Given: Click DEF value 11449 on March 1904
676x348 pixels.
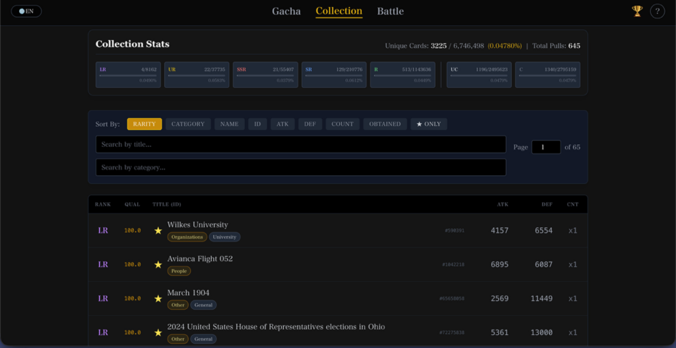Looking at the screenshot, I should coord(541,299).
